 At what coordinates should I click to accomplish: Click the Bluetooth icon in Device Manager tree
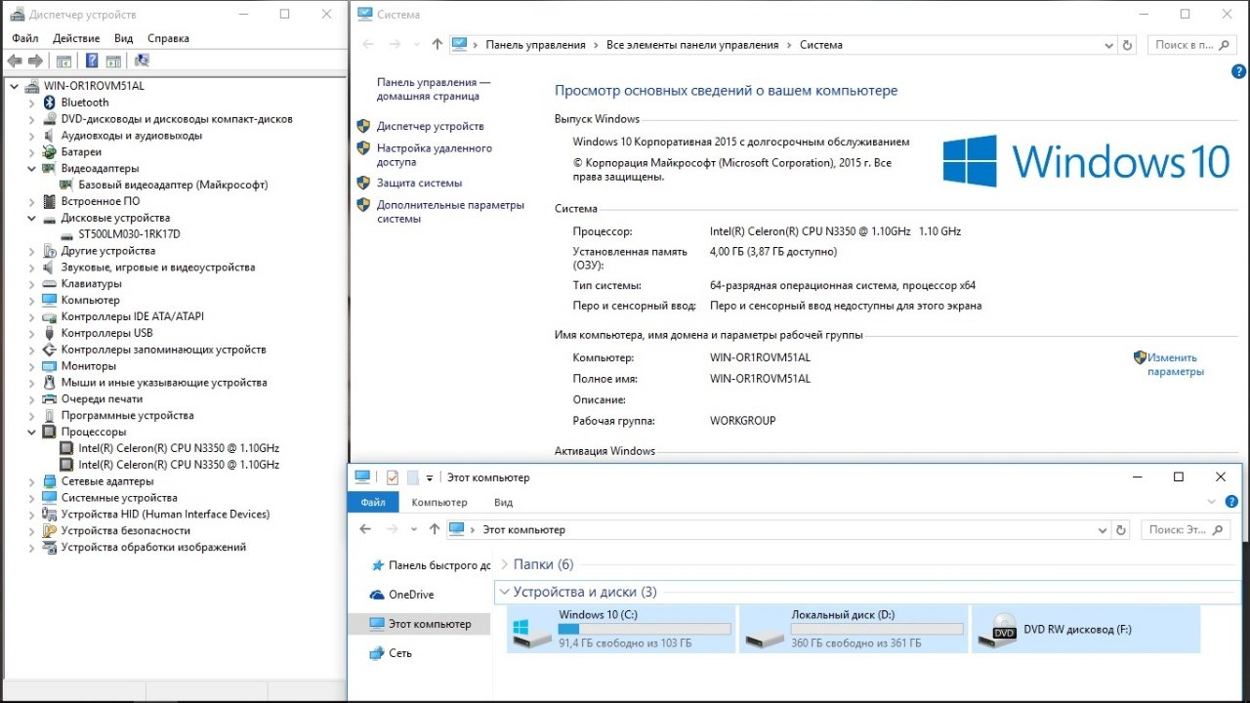pos(50,102)
